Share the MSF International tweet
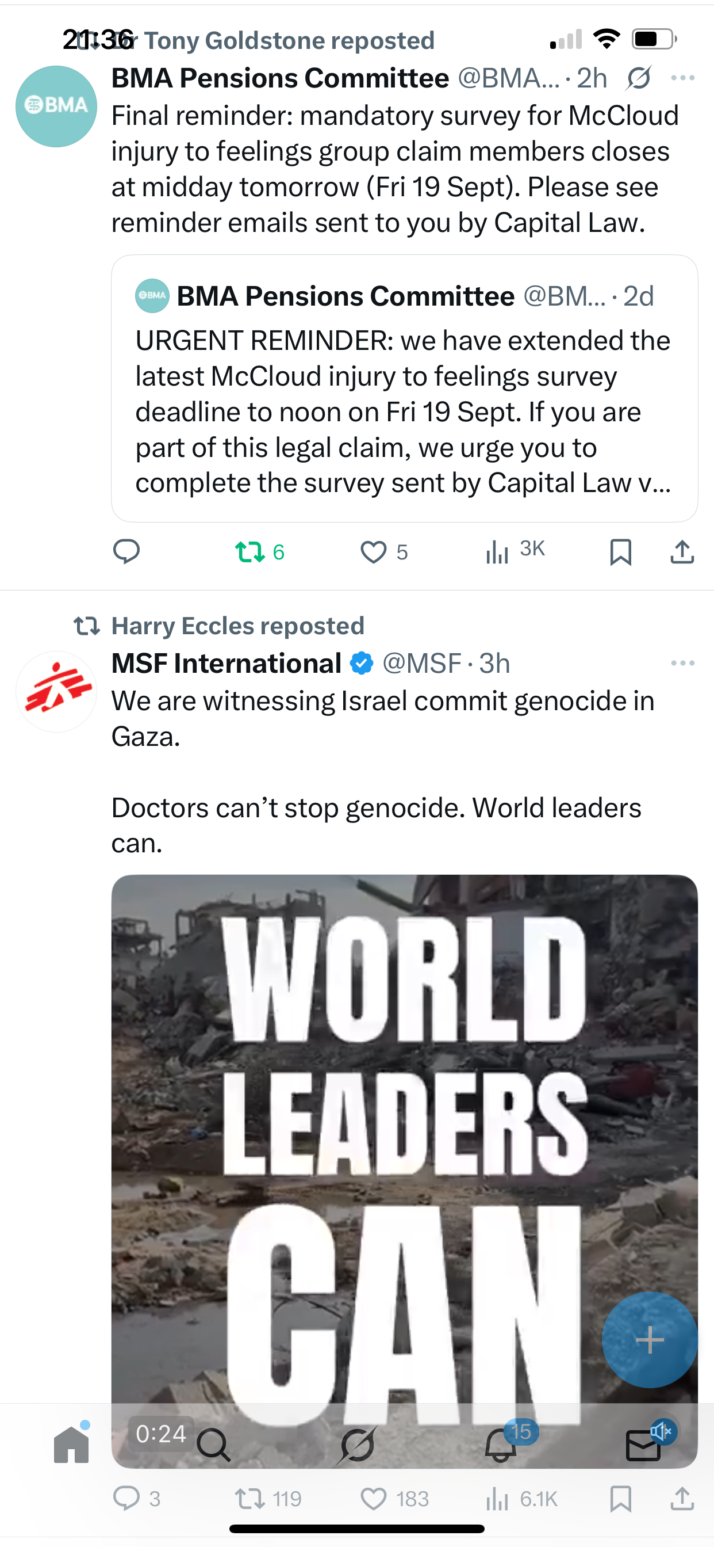 click(682, 1498)
